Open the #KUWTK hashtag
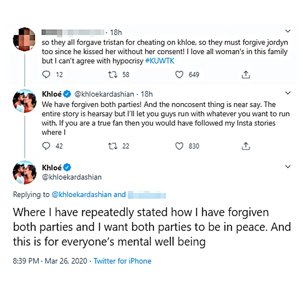This screenshot has width=303, height=303. [x=159, y=61]
